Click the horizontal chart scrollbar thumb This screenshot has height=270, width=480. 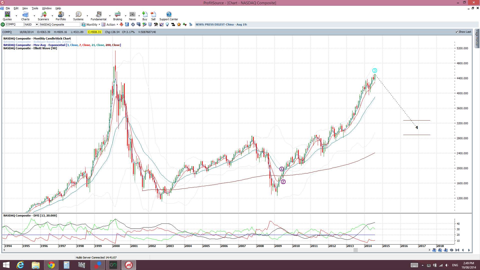point(355,250)
